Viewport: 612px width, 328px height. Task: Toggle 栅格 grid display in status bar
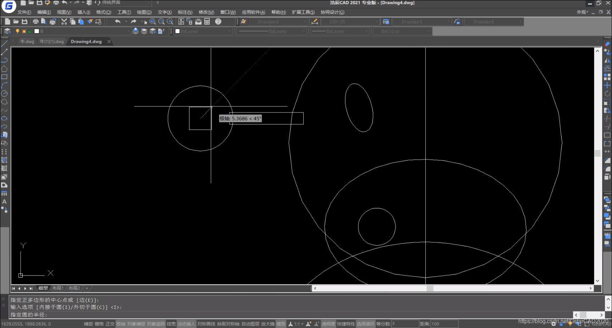point(99,324)
